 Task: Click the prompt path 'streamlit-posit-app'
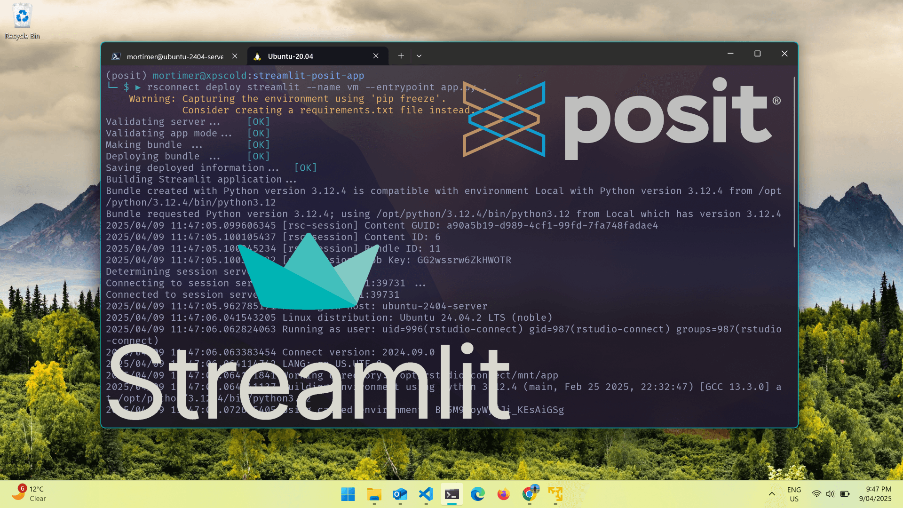click(x=308, y=76)
